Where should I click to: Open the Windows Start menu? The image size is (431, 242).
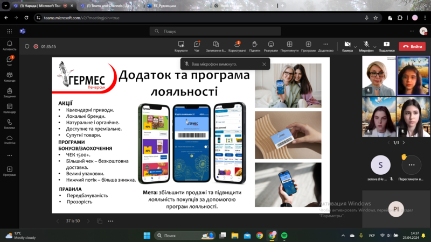click(147, 236)
